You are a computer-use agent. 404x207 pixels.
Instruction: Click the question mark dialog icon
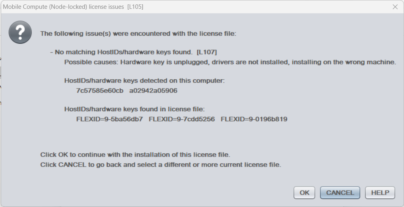pos(20,32)
